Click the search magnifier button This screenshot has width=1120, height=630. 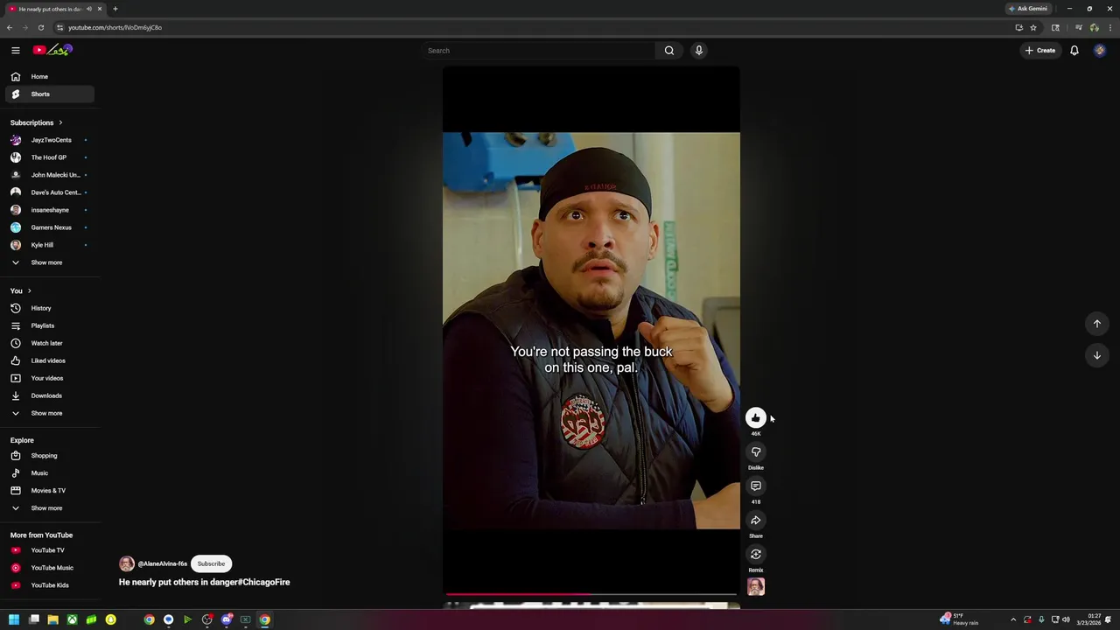point(669,51)
